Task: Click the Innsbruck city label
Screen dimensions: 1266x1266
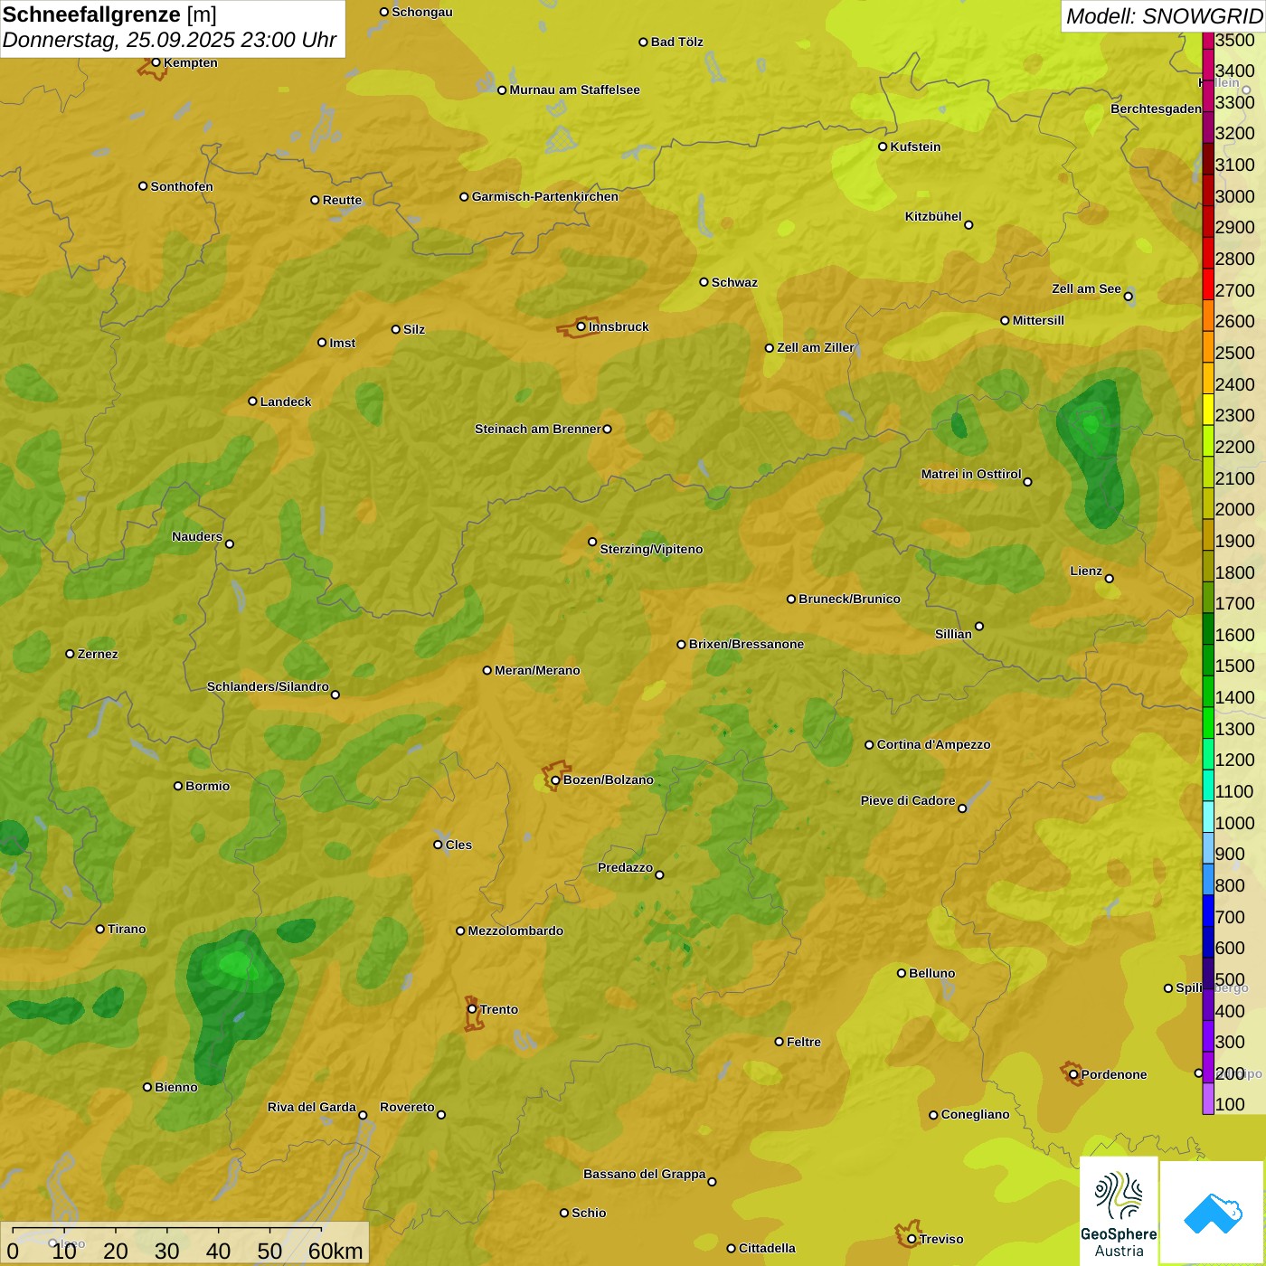Action: [x=619, y=326]
